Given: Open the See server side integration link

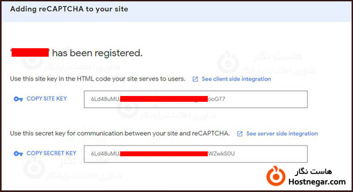Looking at the screenshot, I should click(x=282, y=134).
